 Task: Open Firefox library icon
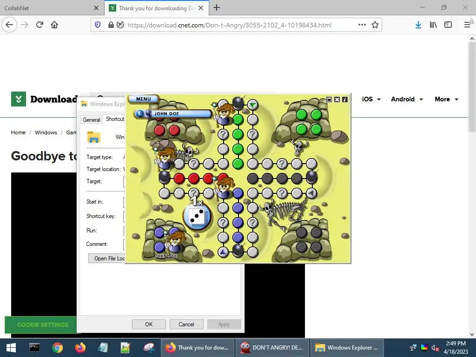(433, 25)
